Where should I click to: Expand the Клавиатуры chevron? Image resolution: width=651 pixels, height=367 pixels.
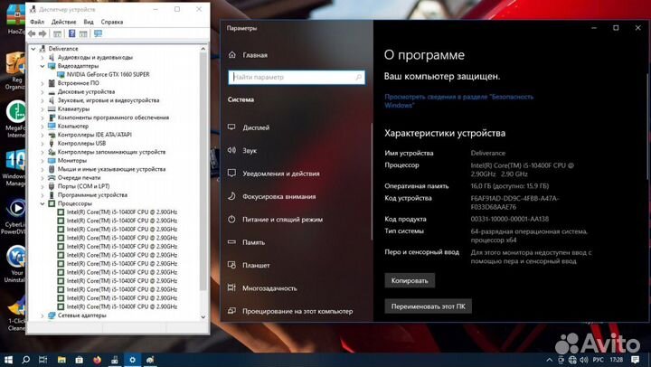pyautogui.click(x=42, y=109)
